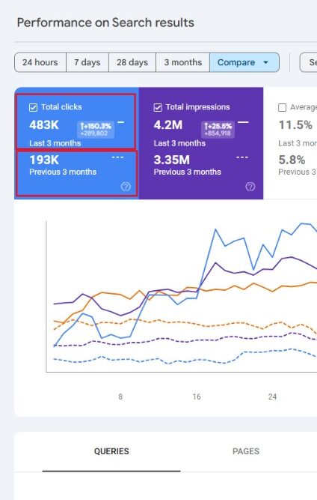Toggle the Total clicks checkbox

coord(33,107)
